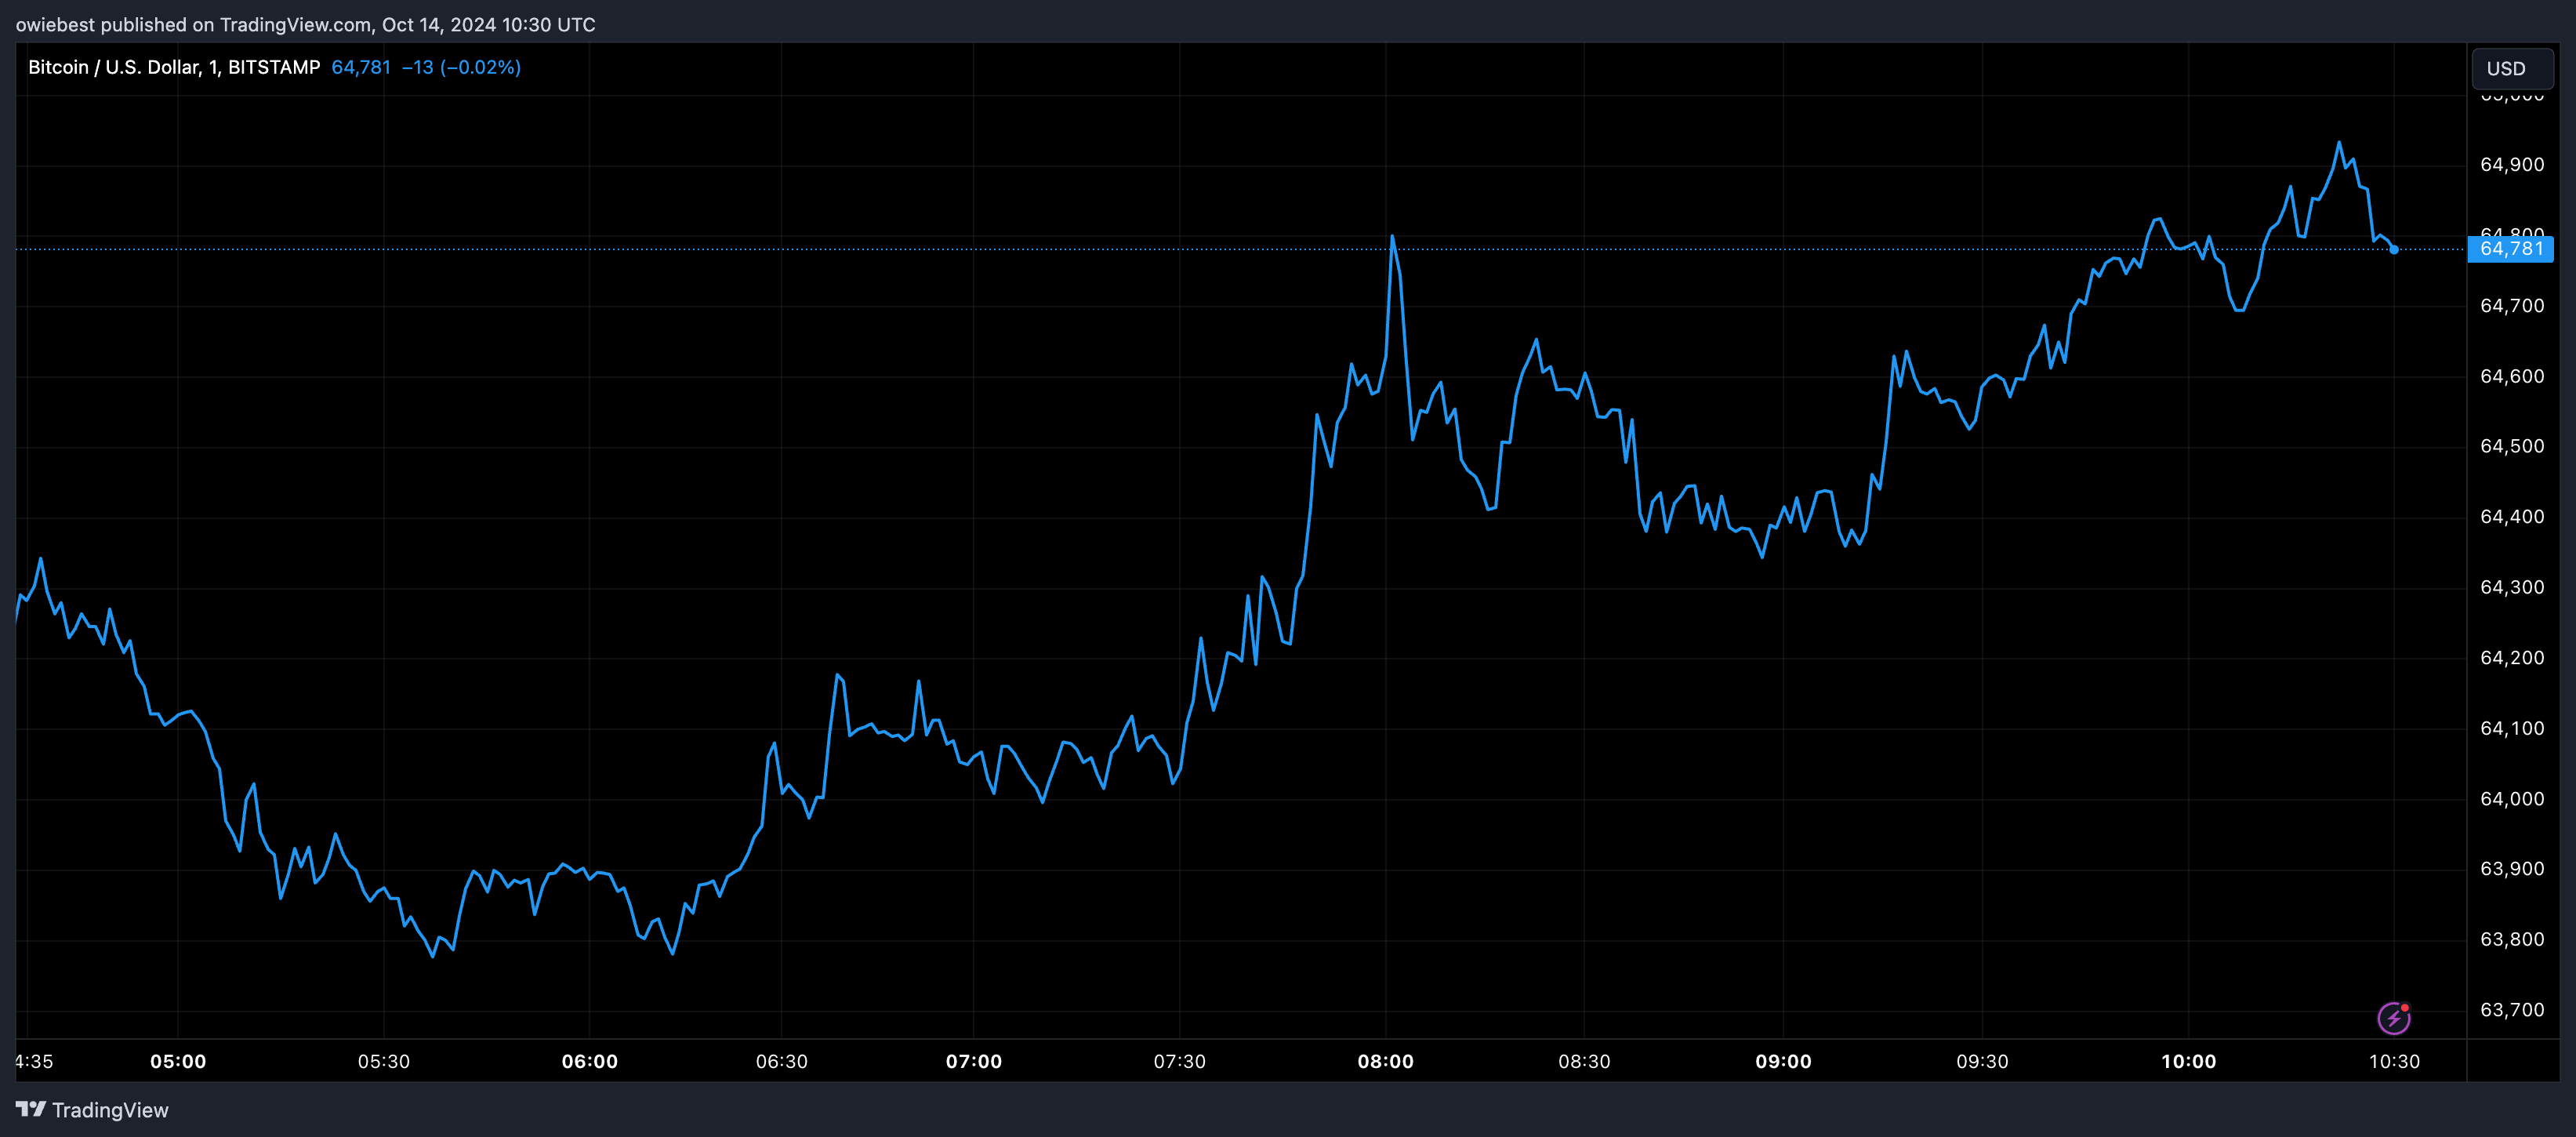The image size is (2576, 1137).
Task: Click the 64,400 price axis label
Action: (2512, 517)
